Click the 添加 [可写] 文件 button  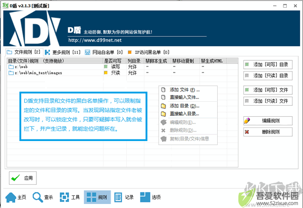[x=268, y=90]
